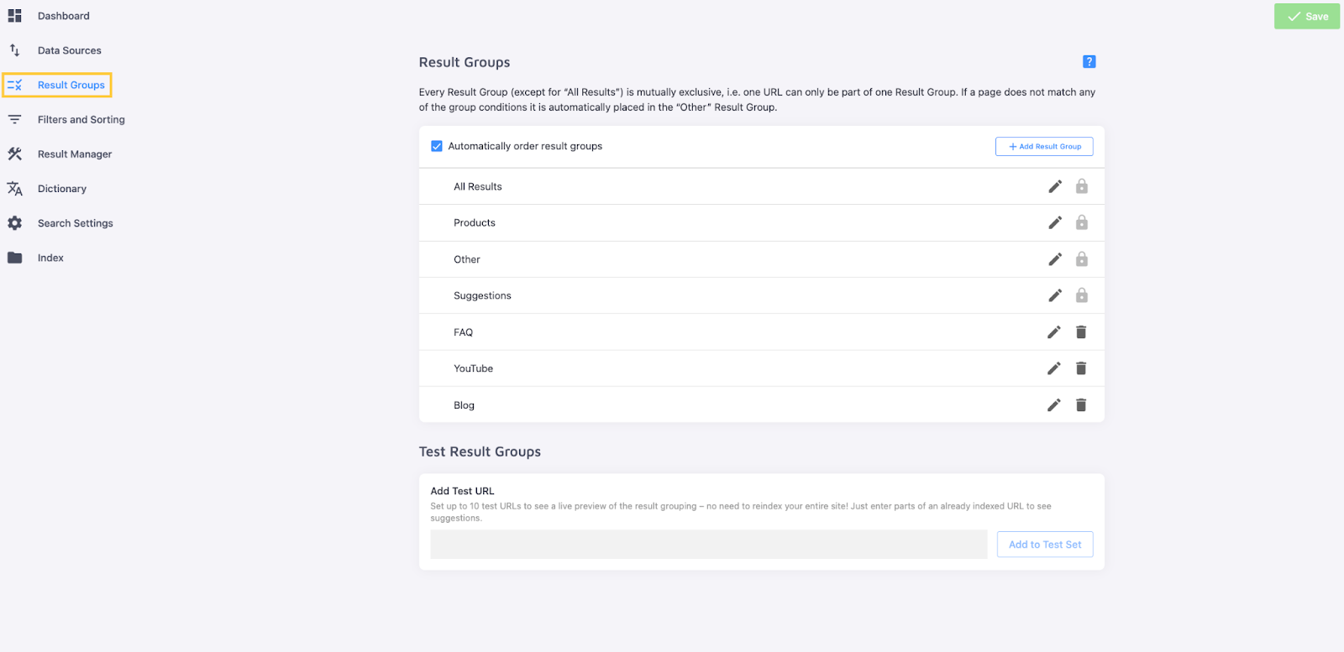This screenshot has height=652, width=1344.
Task: Click pencil icon for Products group
Action: pos(1055,222)
